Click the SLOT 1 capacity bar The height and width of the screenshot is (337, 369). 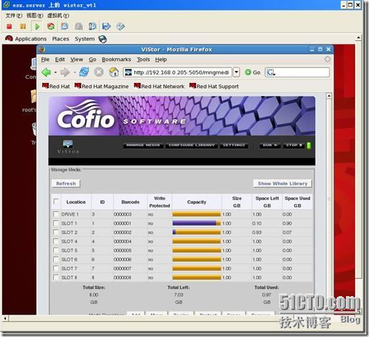(x=197, y=223)
